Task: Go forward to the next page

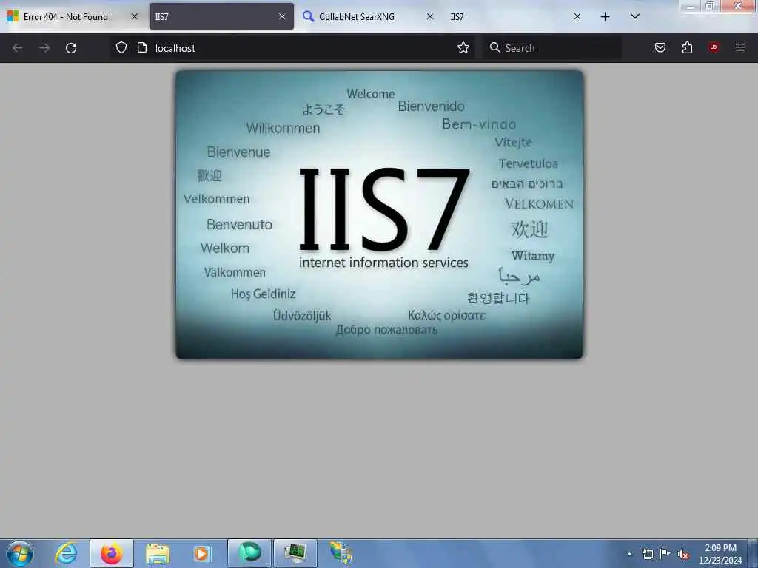Action: pyautogui.click(x=44, y=48)
